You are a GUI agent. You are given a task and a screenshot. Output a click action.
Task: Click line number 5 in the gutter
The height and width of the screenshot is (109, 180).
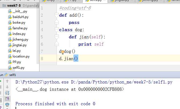pos(42,37)
